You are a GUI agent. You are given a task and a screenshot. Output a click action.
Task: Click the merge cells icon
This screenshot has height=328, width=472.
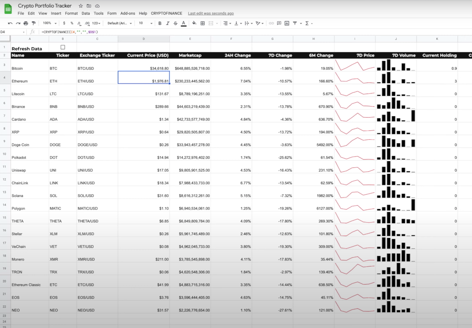point(211,23)
